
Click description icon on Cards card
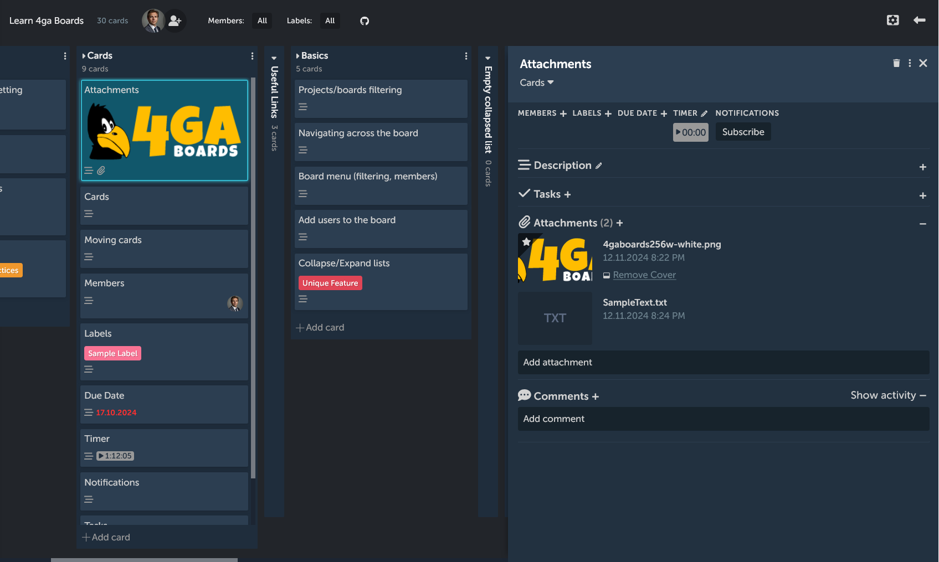[x=89, y=214]
